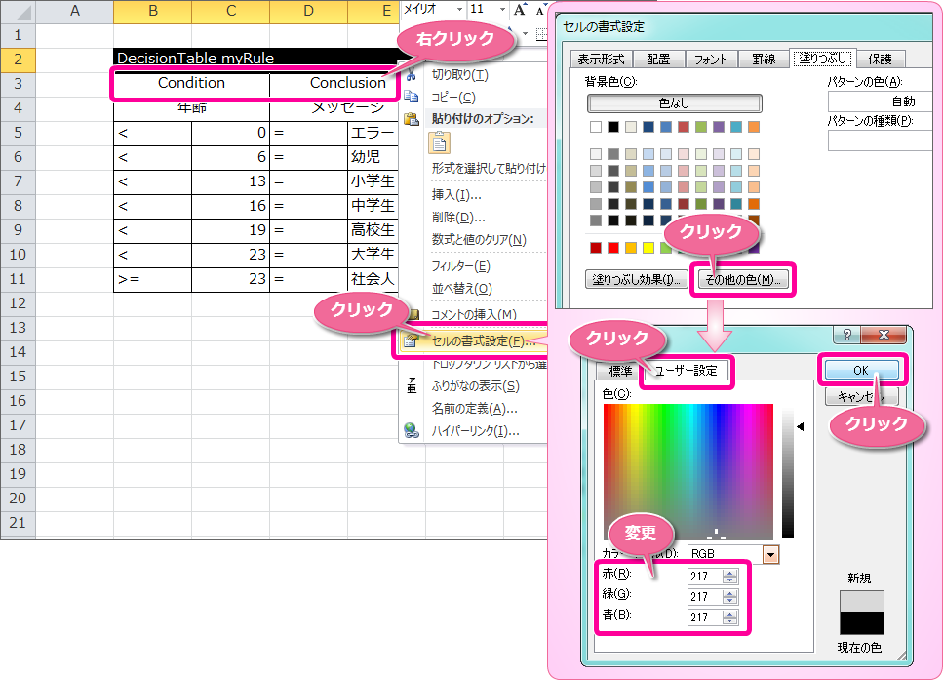The height and width of the screenshot is (680, 943).
Task: Select the 標準 tab in color dialog
Action: click(x=620, y=371)
